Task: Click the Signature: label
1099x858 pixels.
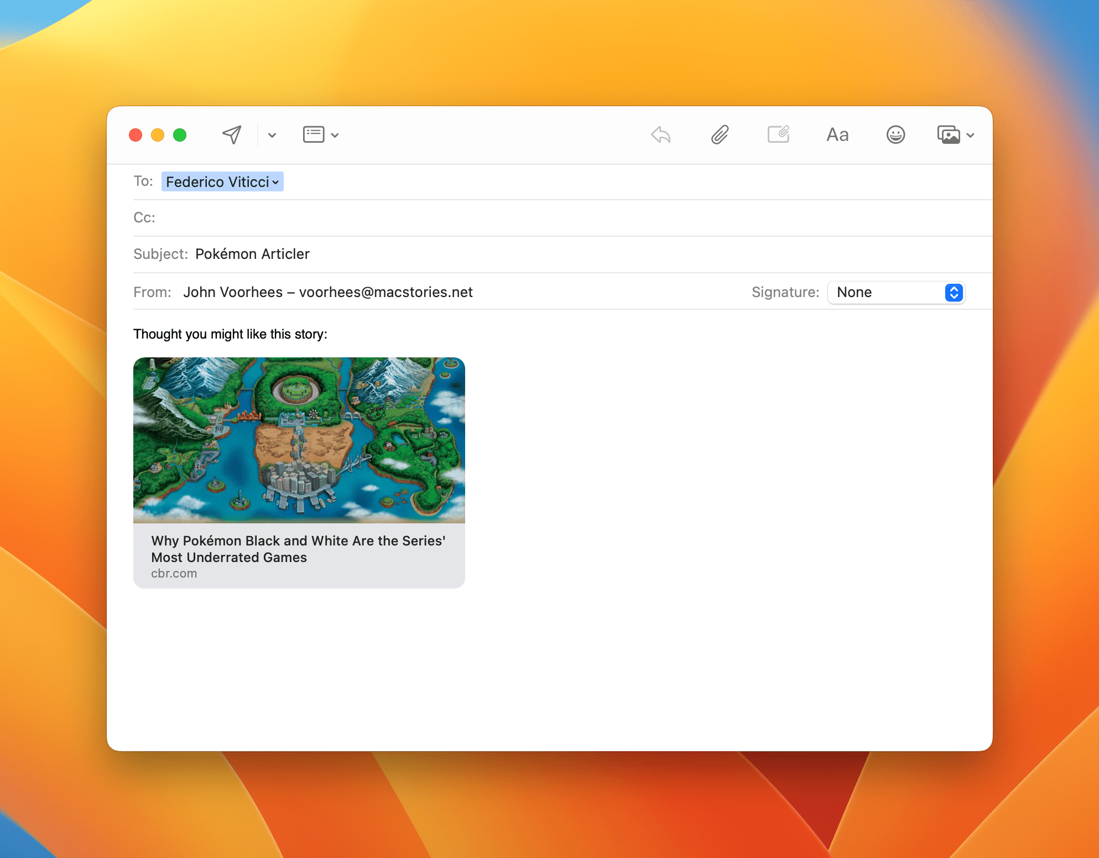Action: point(785,292)
